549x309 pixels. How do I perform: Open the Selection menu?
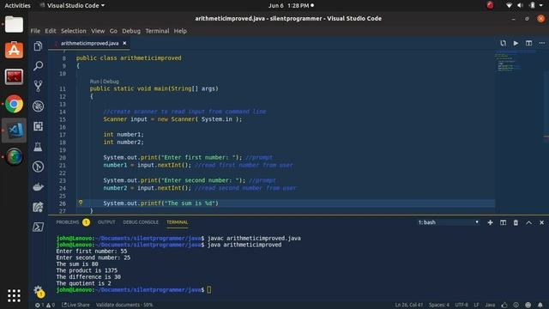coord(74,31)
